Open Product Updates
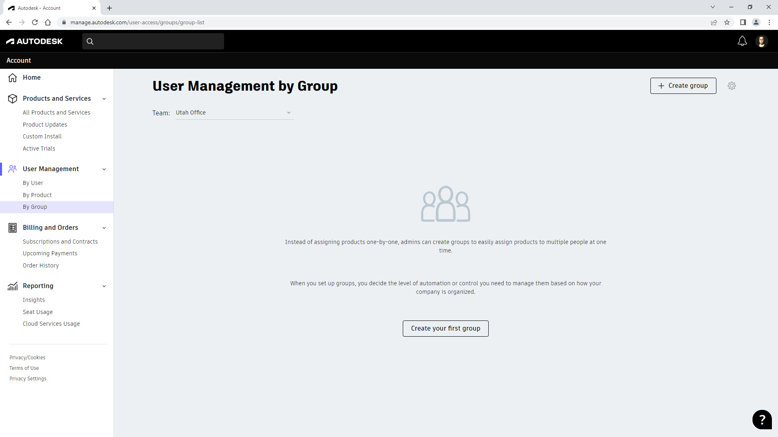The height and width of the screenshot is (437, 778). (x=45, y=125)
